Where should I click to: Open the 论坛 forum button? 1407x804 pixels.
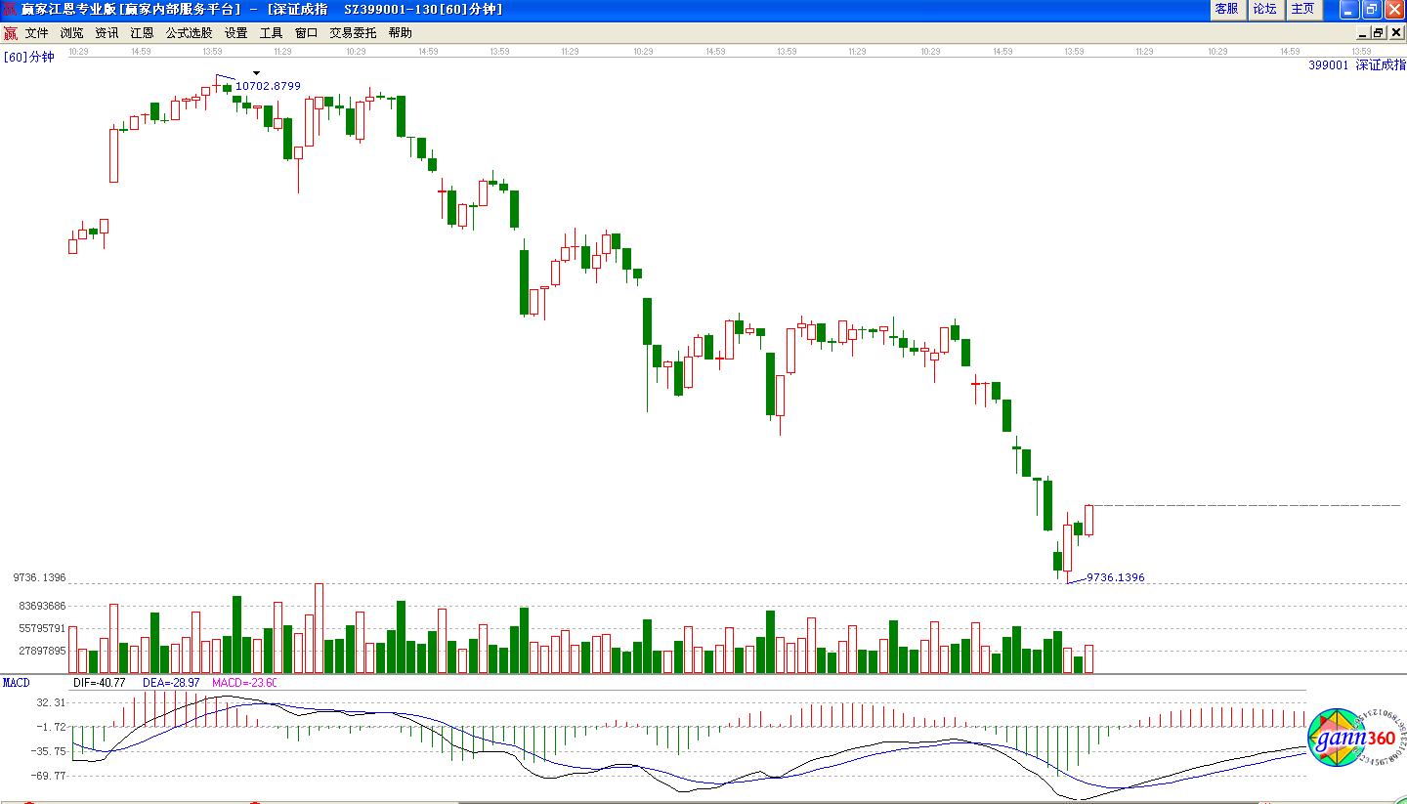(1265, 9)
